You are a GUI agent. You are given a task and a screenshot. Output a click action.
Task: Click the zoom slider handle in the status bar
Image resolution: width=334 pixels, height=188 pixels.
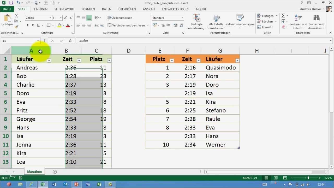(308, 178)
